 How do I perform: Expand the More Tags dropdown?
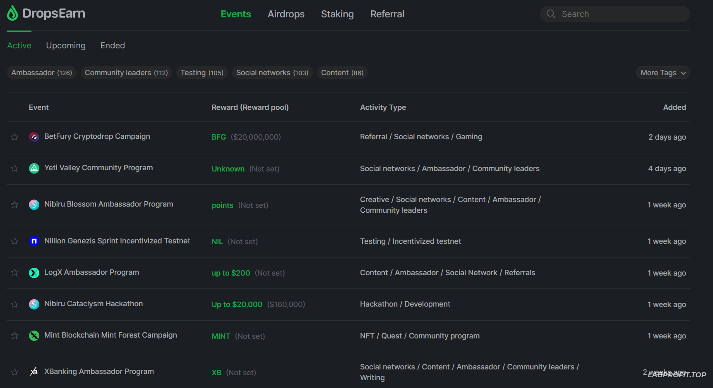[663, 73]
